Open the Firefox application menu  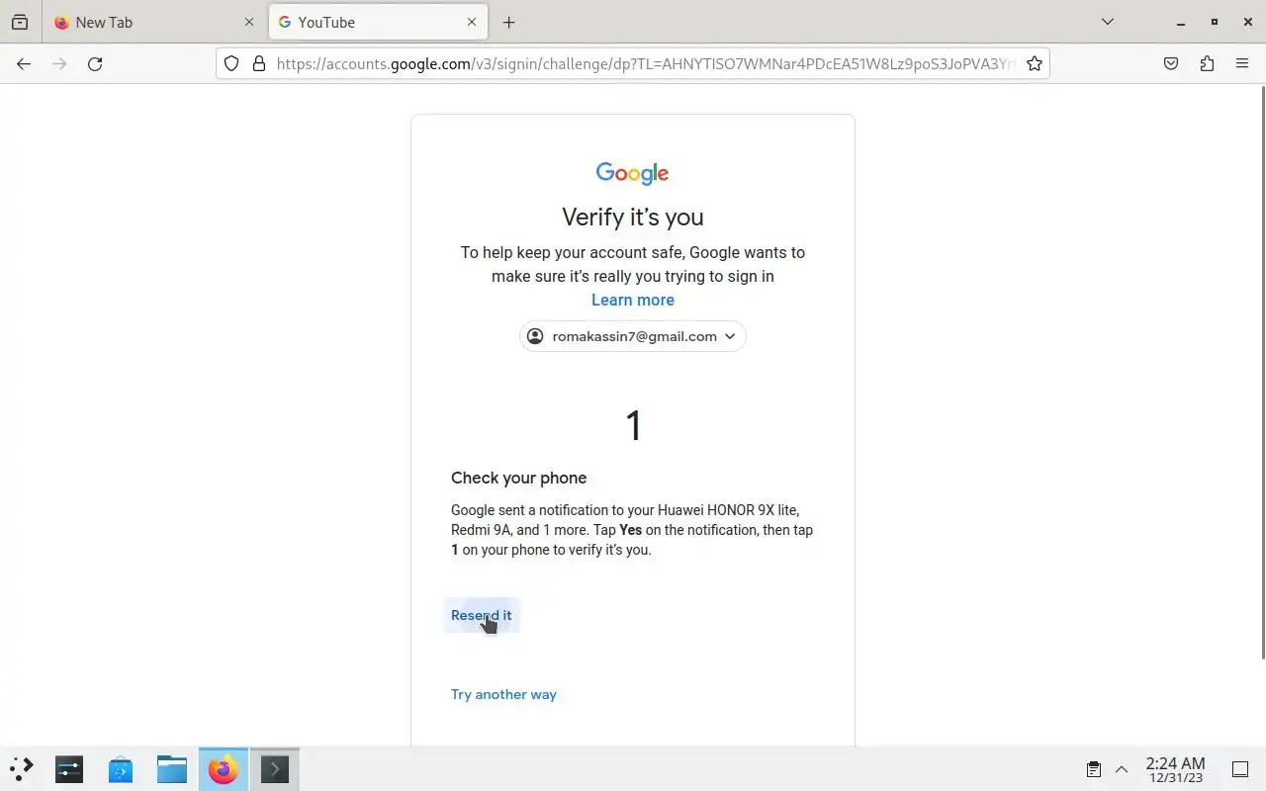[x=1242, y=63]
